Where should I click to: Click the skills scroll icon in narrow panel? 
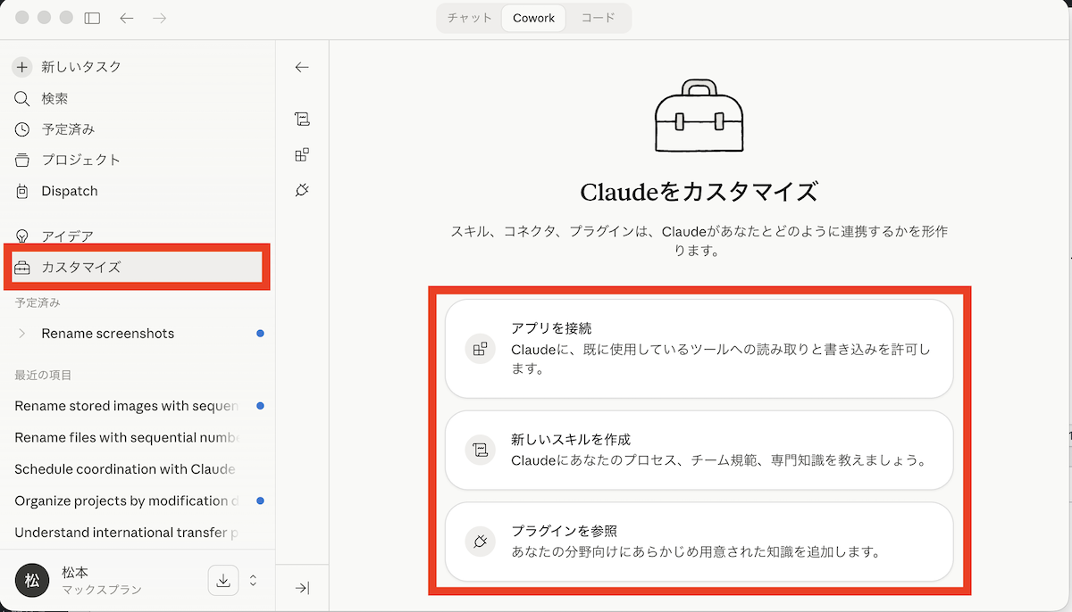302,120
